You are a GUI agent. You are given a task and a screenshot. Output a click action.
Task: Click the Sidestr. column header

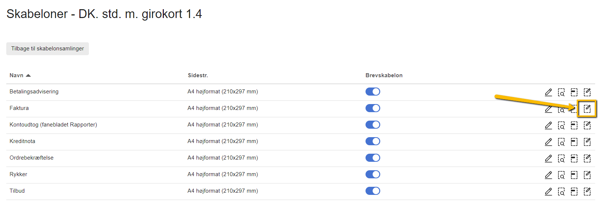pyautogui.click(x=197, y=75)
